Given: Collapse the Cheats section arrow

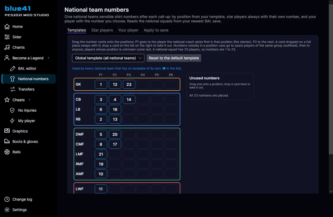Looking at the screenshot, I should pos(29,100).
